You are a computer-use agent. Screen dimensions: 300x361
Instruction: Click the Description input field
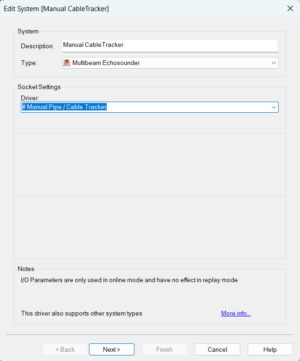pos(170,45)
